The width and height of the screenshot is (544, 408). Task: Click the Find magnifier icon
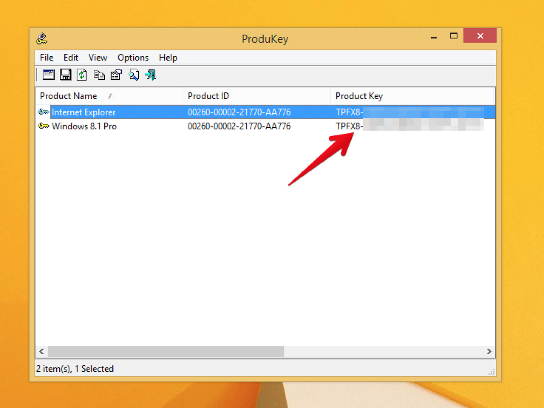134,75
